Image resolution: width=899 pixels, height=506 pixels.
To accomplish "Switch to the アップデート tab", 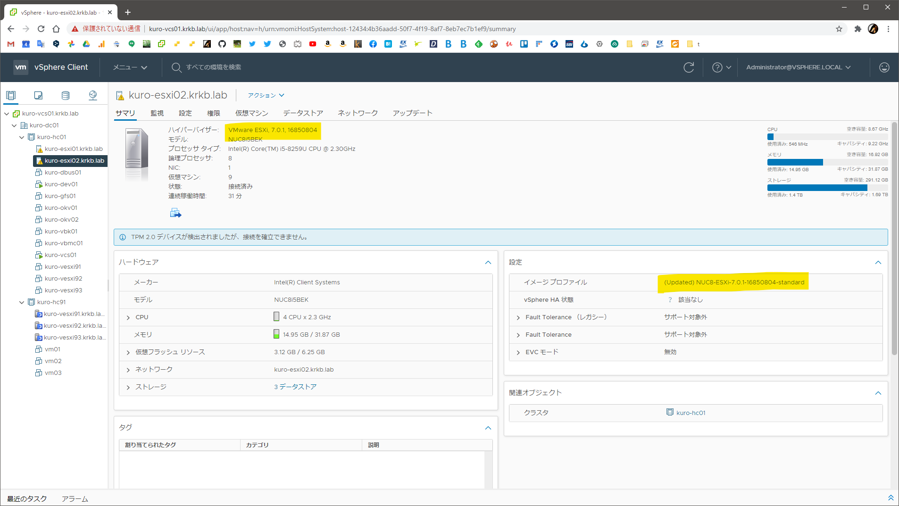I will [x=412, y=113].
